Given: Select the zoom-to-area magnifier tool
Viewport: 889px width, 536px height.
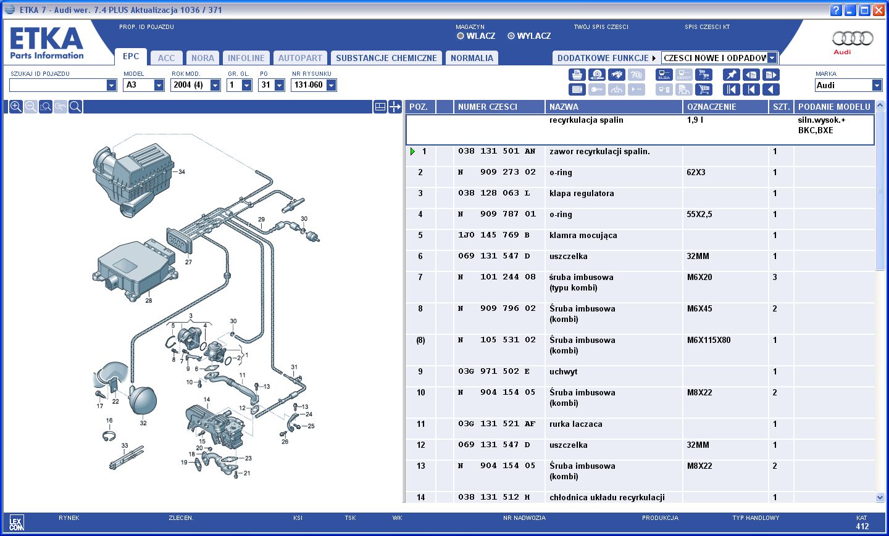Looking at the screenshot, I should 46,107.
